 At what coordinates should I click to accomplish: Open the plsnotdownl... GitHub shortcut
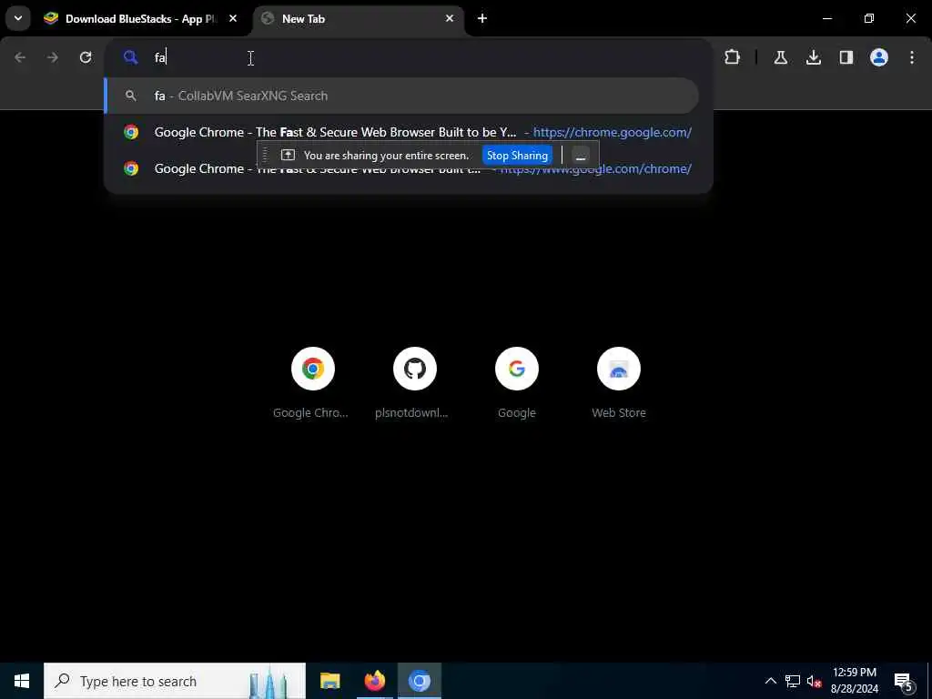pyautogui.click(x=414, y=383)
